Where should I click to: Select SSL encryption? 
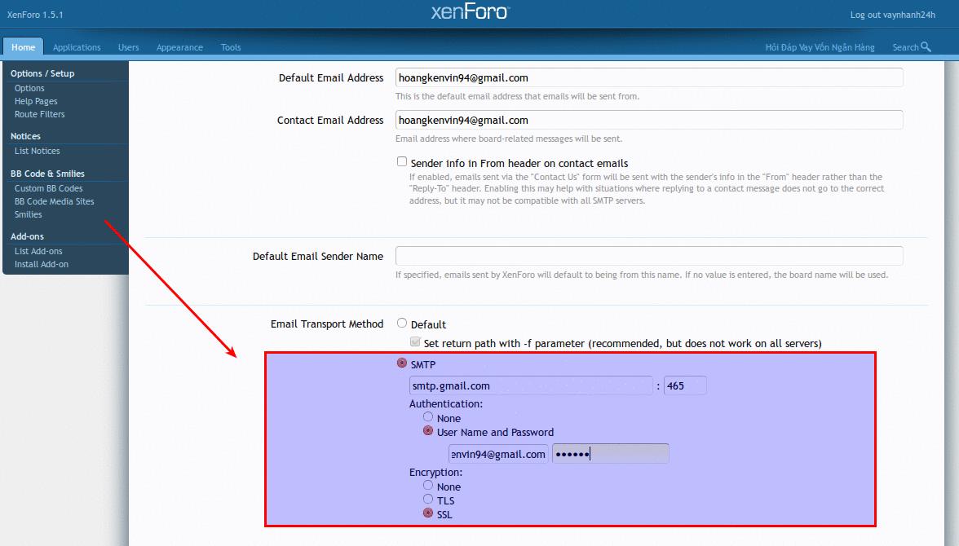(428, 513)
